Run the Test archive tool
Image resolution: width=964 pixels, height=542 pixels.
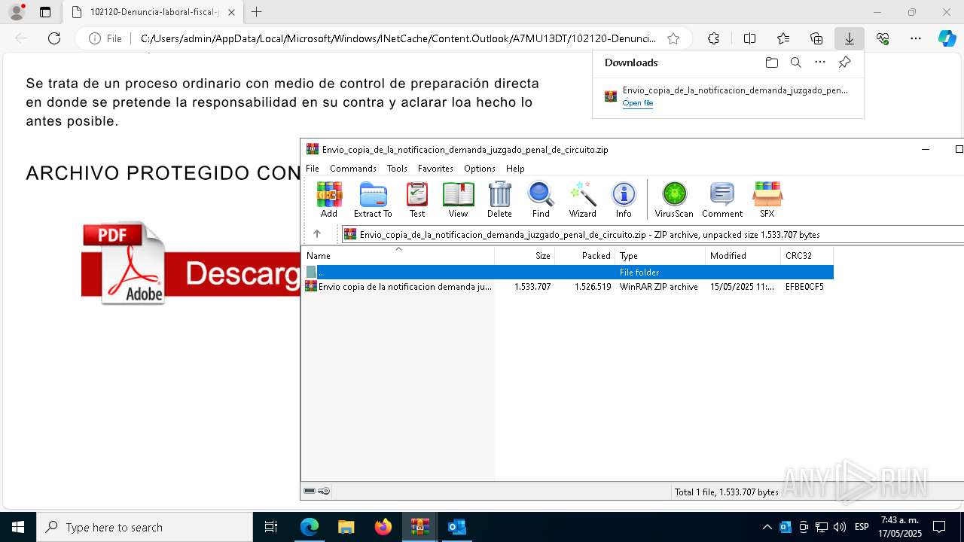coord(417,199)
